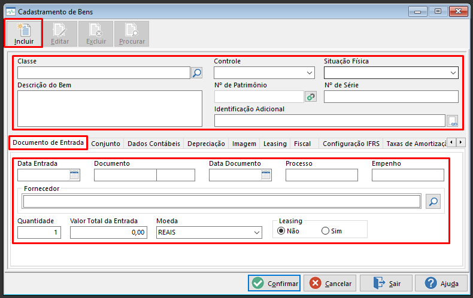Screen dimensions: 473x298
Task: Switch to Documento de Entrada tab
Action: coord(48,142)
